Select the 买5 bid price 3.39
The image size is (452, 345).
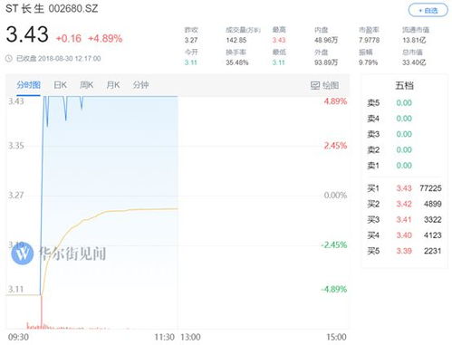404,251
